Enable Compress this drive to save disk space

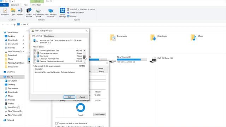pyautogui.click(x=56, y=123)
